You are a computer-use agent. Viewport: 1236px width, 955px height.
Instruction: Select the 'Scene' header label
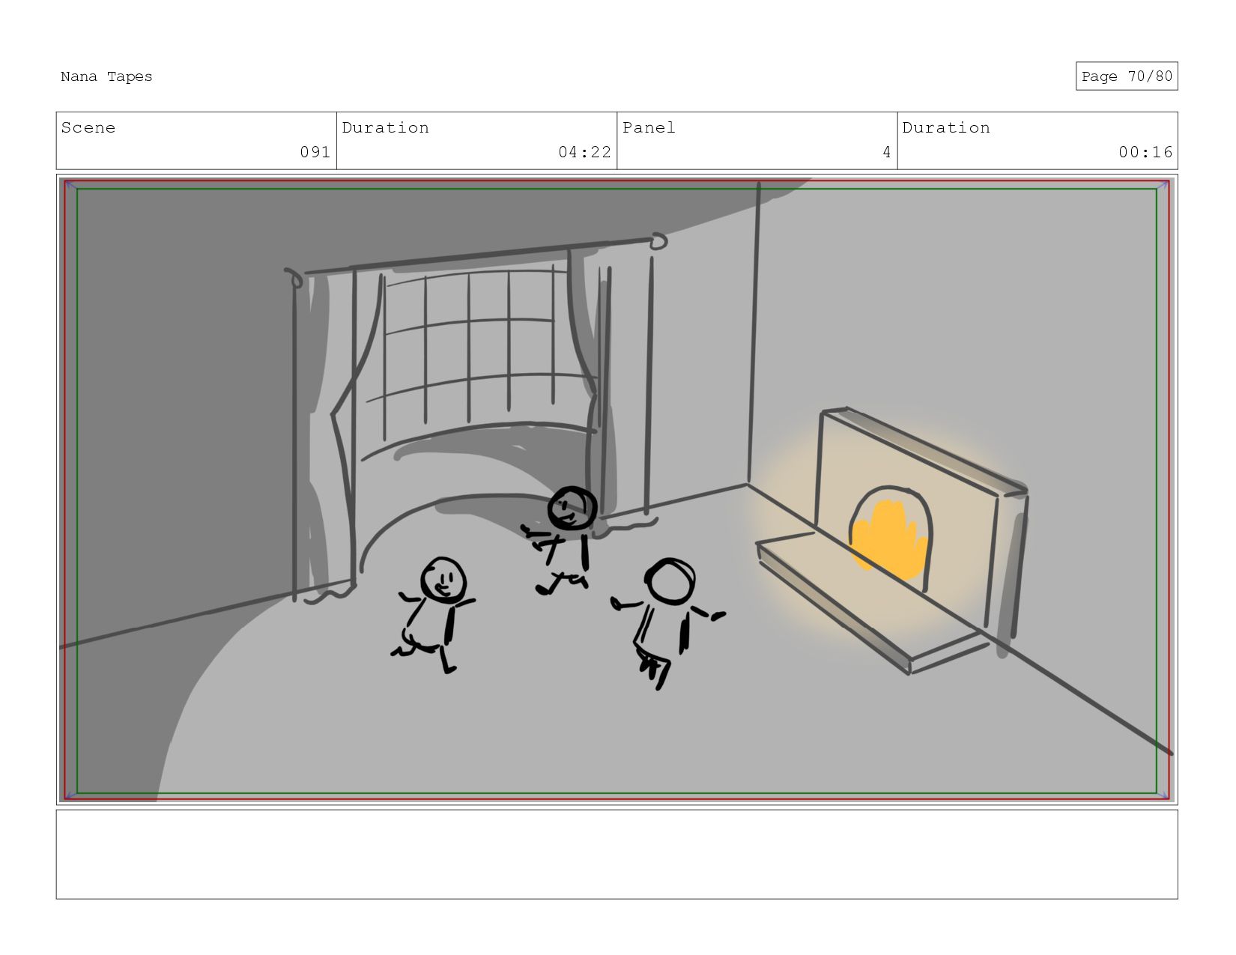tap(88, 128)
